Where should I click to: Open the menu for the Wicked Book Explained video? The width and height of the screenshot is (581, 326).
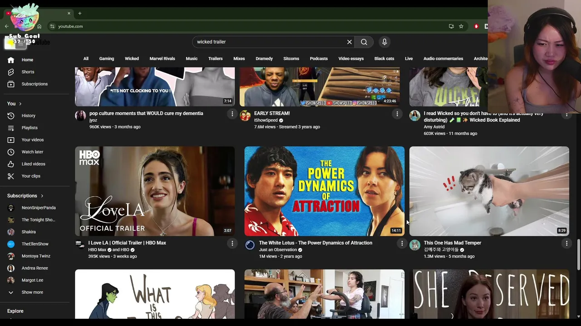pyautogui.click(x=566, y=115)
